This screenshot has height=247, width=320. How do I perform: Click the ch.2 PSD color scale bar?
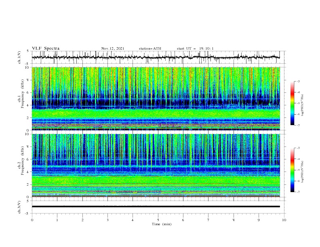click(292, 170)
